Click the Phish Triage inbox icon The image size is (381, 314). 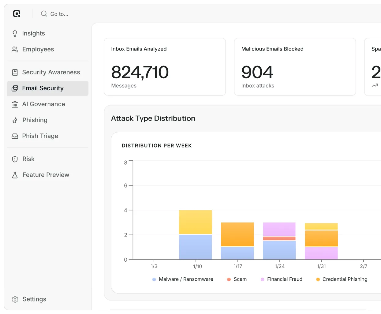15,136
